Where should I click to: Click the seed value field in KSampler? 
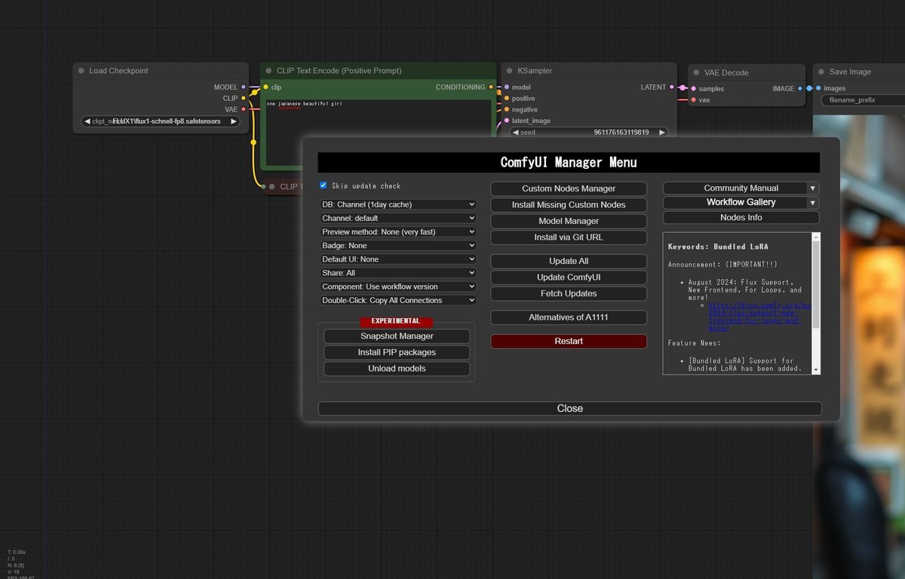(x=589, y=132)
